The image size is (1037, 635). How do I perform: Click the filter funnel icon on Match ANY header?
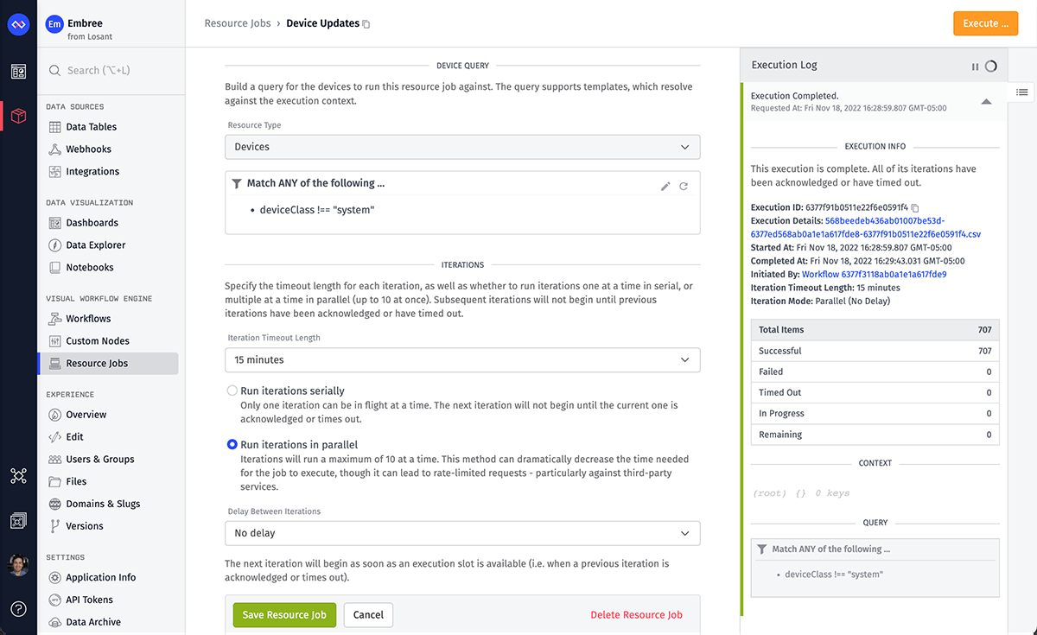[237, 183]
